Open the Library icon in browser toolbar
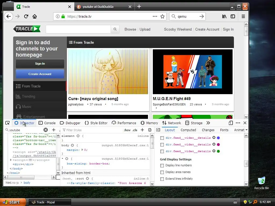The height and width of the screenshot is (206, 275). (x=224, y=16)
